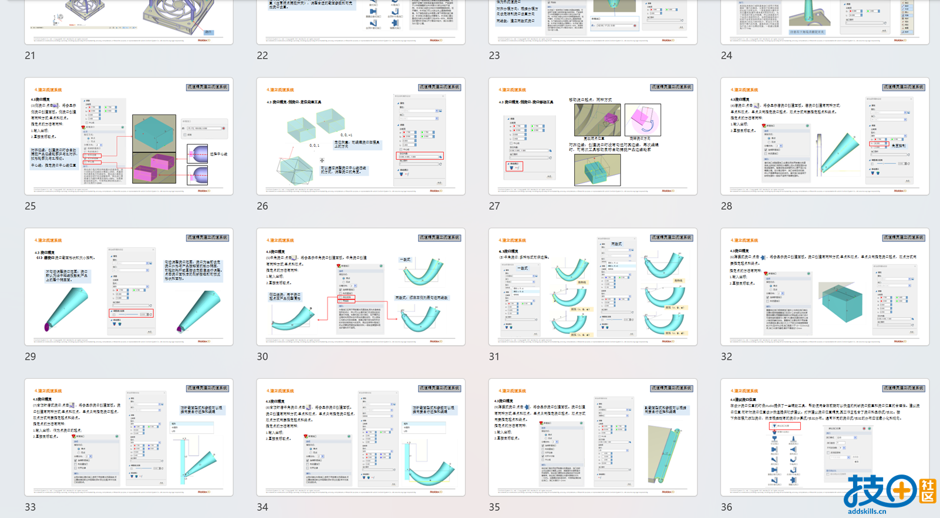Image resolution: width=940 pixels, height=518 pixels.
Task: Open slide 27 thumbnail
Action: (592, 136)
